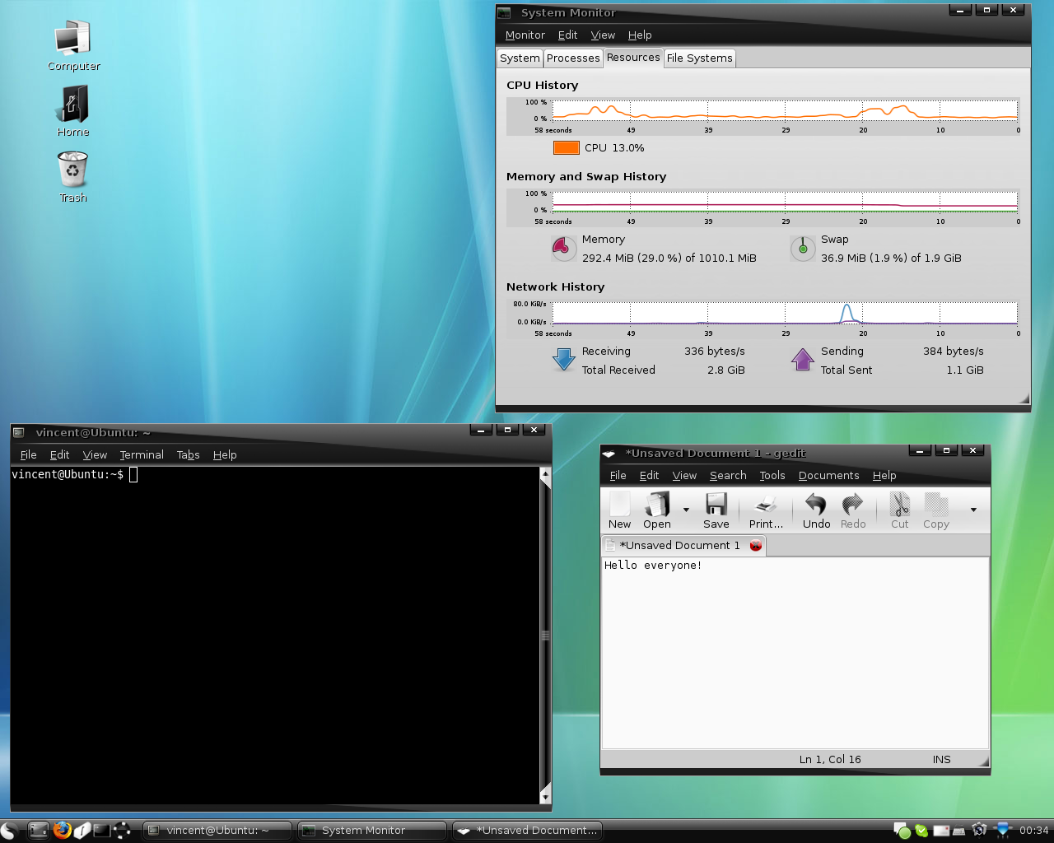Open the Help menu in System Monitor

640,35
